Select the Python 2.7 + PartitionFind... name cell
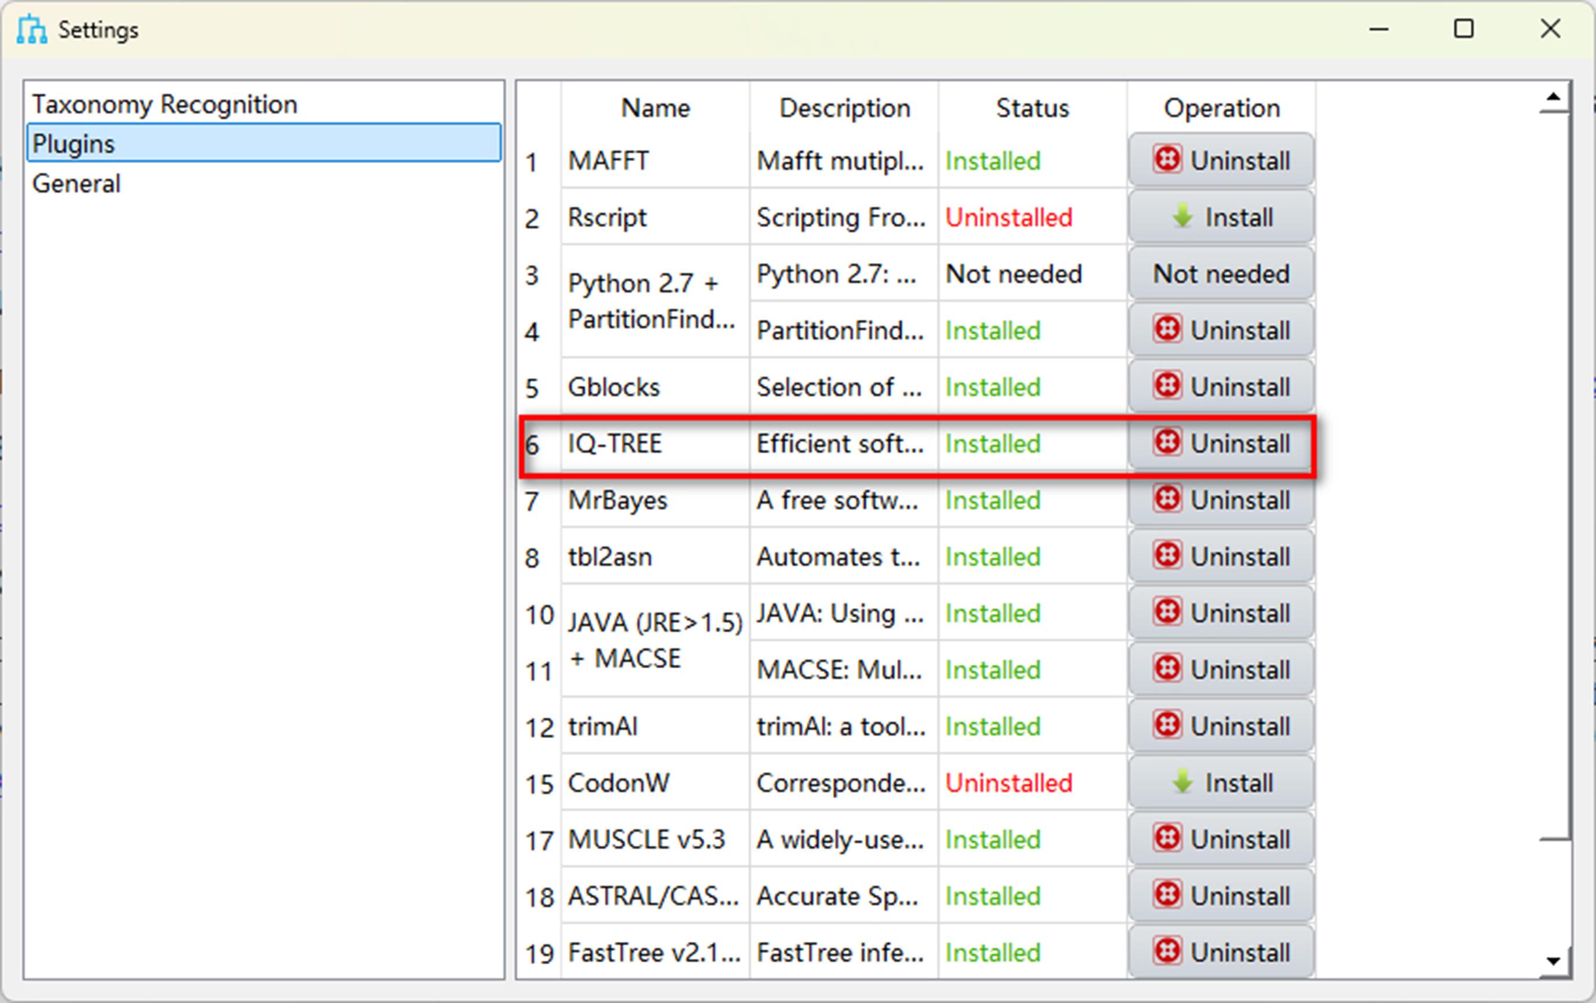 (656, 302)
